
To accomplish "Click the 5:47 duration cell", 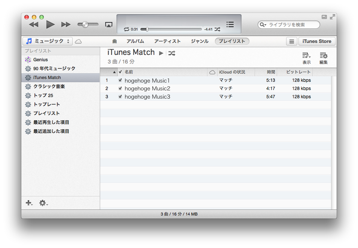I will pyautogui.click(x=270, y=97).
